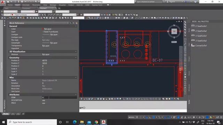Open the Windows notification center icon
Image resolution: width=223 pixels, height=125 pixels.
click(x=218, y=122)
